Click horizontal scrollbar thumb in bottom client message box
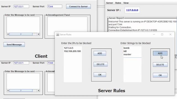The height and width of the screenshot is (99, 177). (21, 90)
